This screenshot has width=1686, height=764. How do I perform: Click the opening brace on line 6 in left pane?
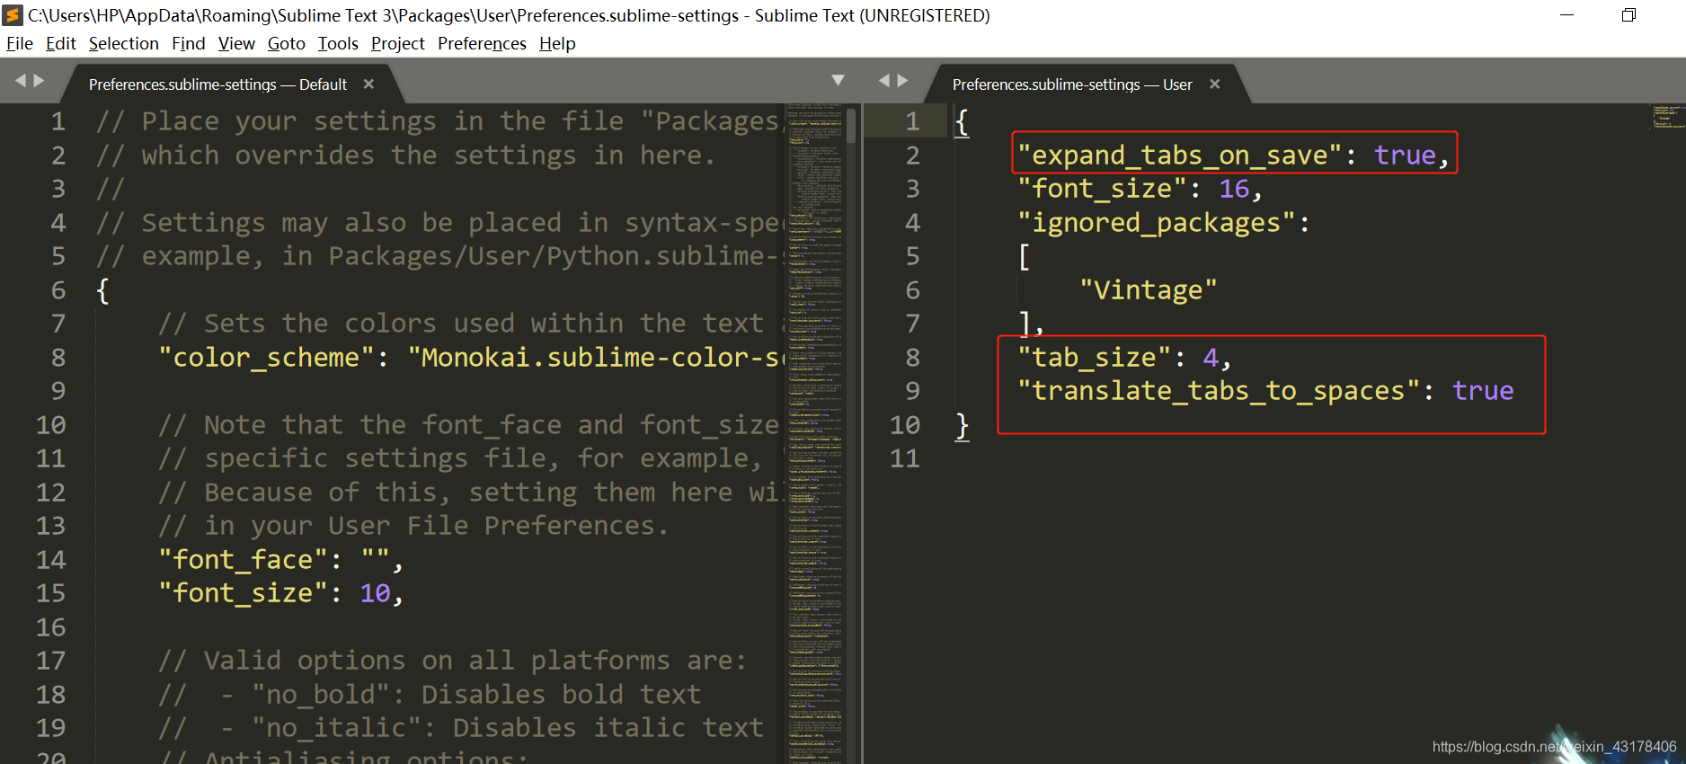pos(102,290)
